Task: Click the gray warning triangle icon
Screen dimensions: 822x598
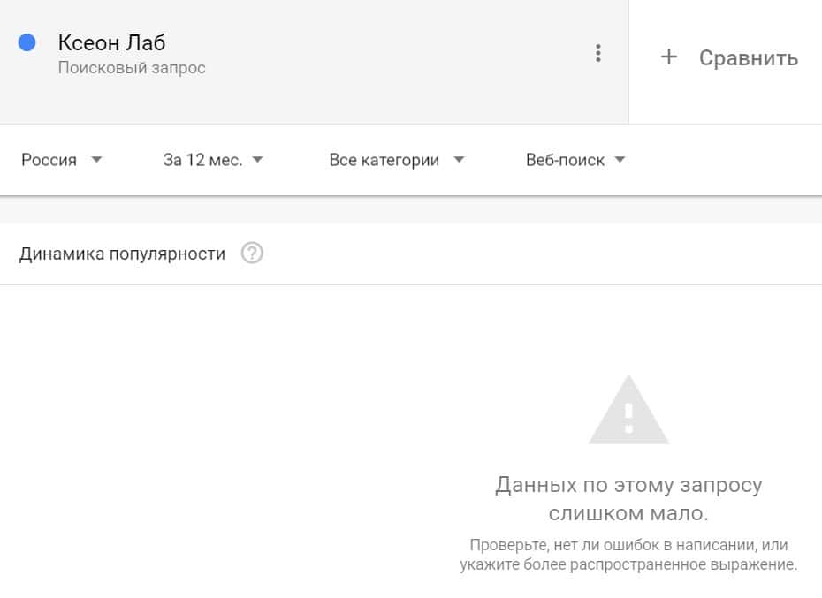Action: 628,410
